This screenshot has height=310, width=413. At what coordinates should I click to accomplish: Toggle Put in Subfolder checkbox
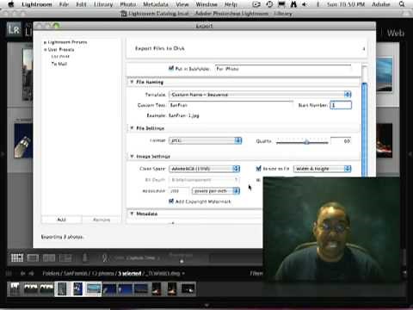point(171,68)
